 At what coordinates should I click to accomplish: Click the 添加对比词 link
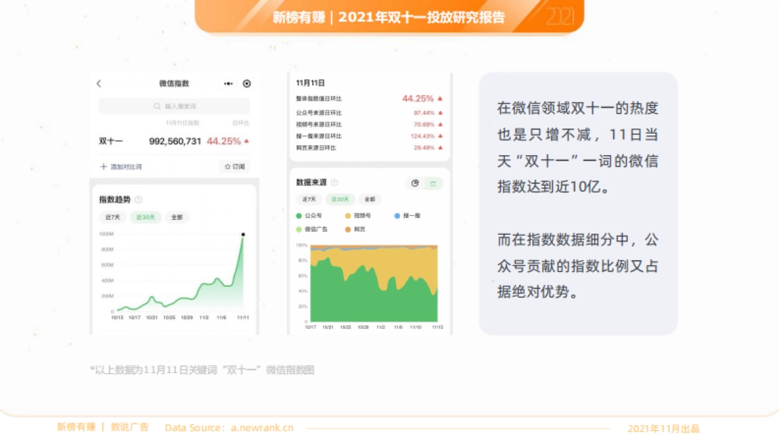click(x=126, y=167)
